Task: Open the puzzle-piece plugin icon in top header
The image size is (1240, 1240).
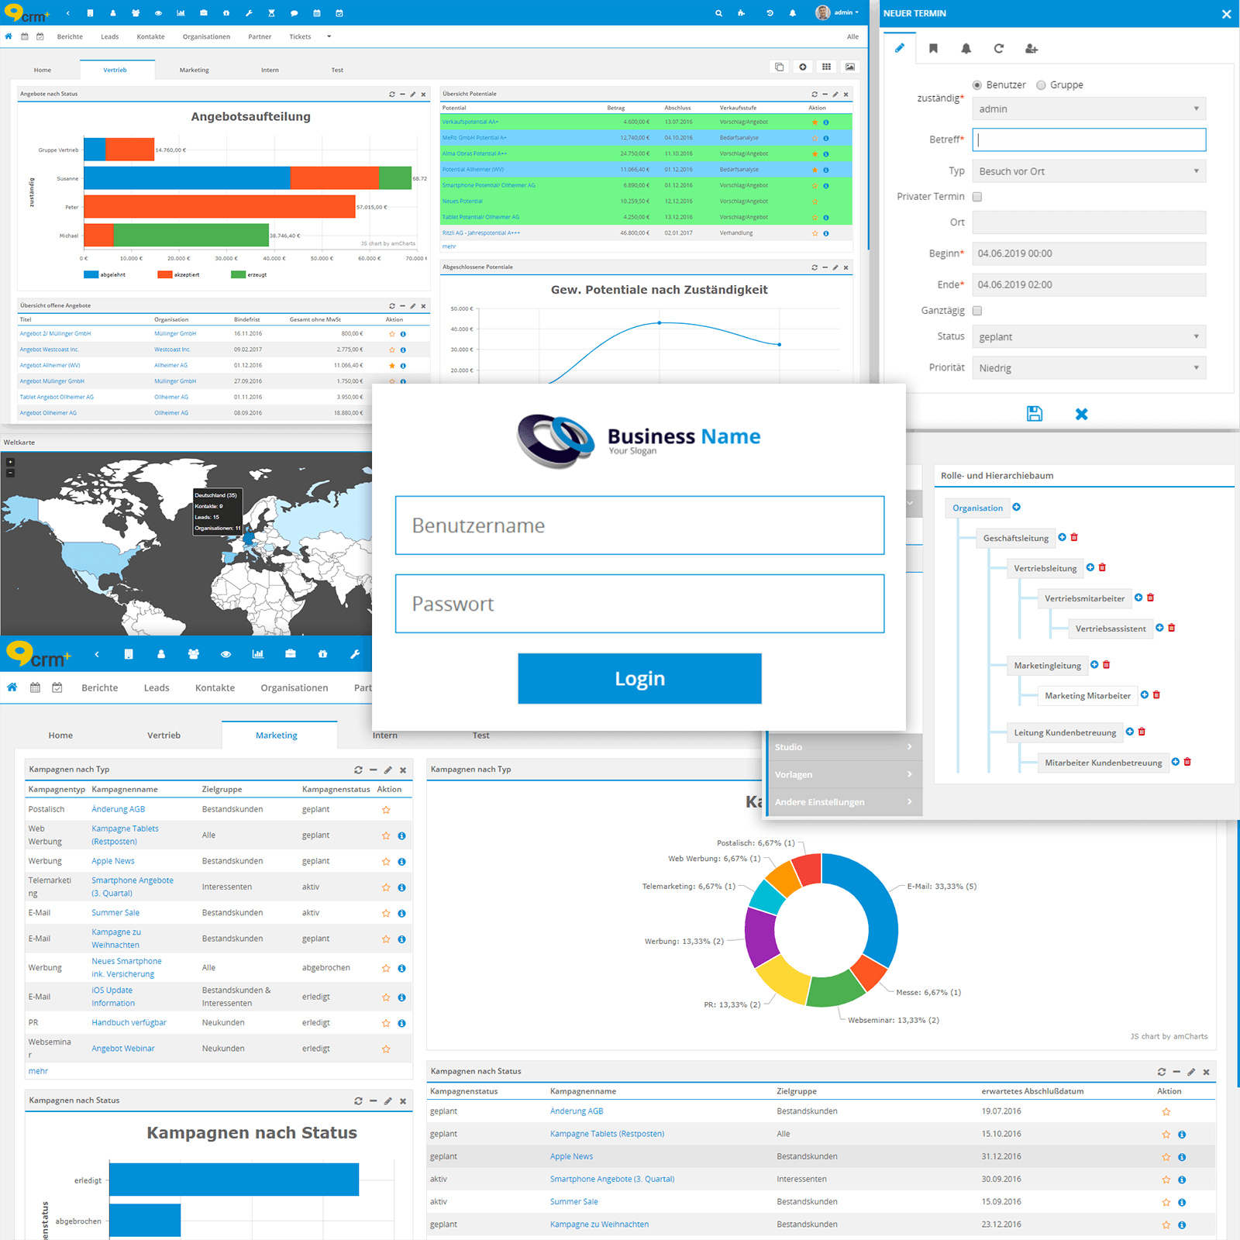Action: [742, 13]
